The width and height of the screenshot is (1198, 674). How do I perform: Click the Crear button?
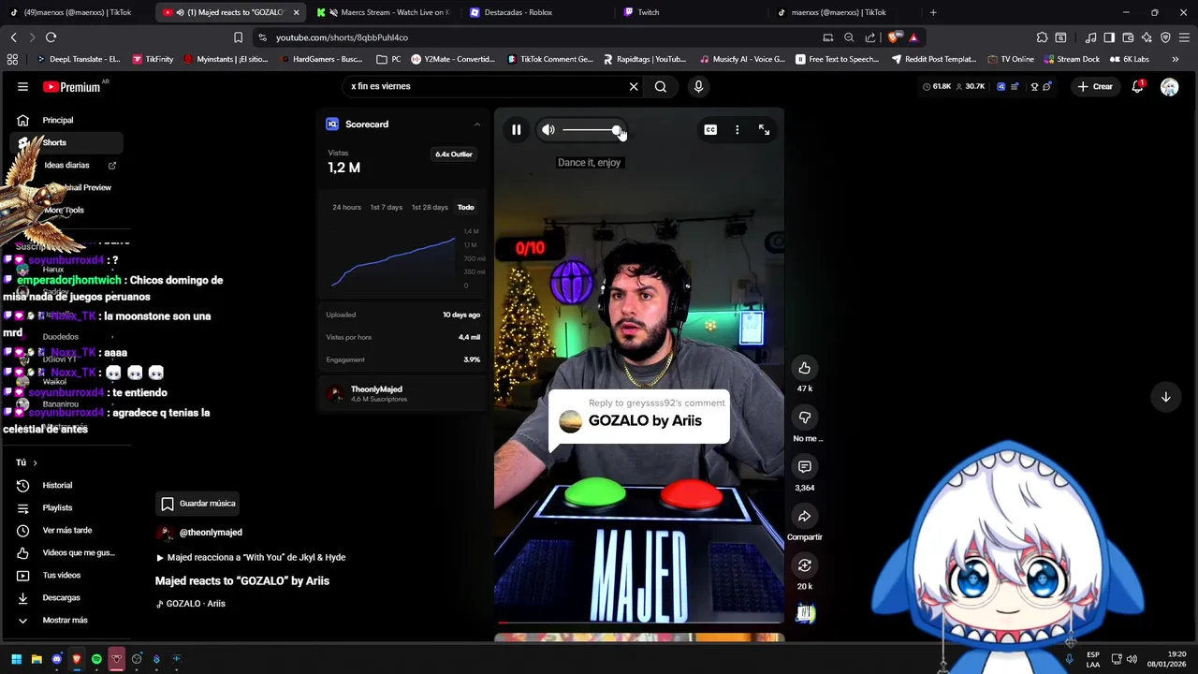pos(1095,86)
